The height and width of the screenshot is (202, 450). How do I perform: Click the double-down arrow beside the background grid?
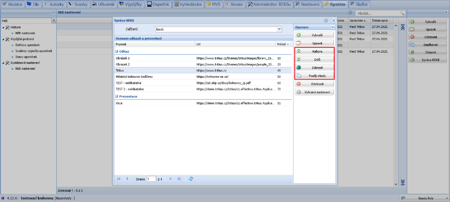coord(403,182)
